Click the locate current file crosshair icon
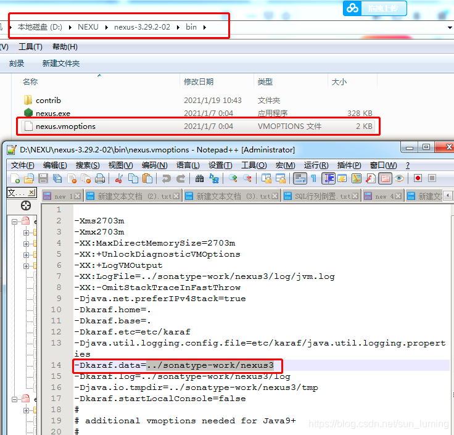Screen dimensions: 454x435 (x=26, y=205)
